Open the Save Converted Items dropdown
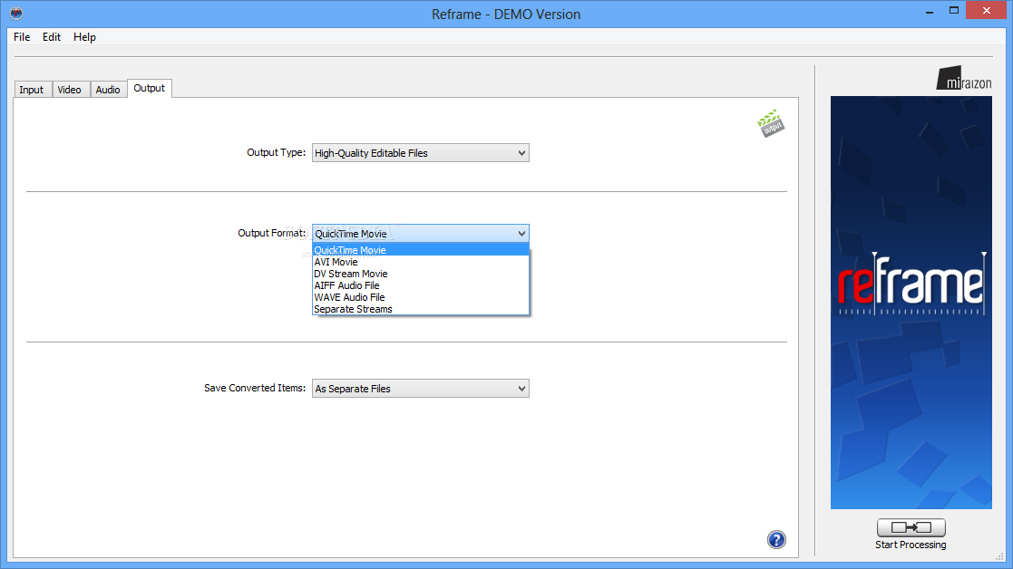The image size is (1013, 569). coord(421,389)
